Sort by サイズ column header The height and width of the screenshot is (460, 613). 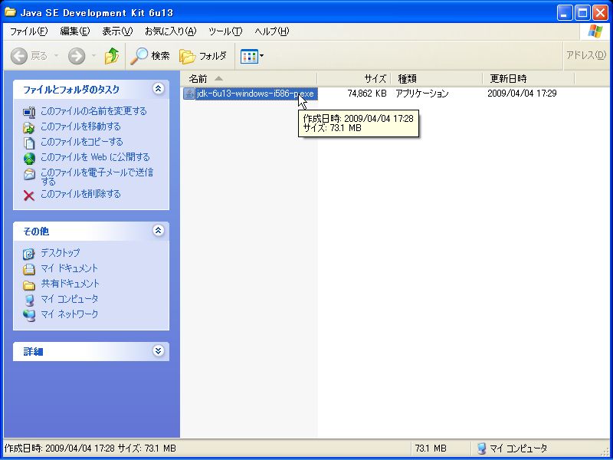pos(354,79)
